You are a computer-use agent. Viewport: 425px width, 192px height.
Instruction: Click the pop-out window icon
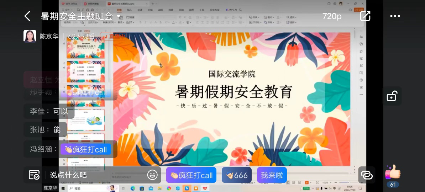pyautogui.click(x=365, y=16)
